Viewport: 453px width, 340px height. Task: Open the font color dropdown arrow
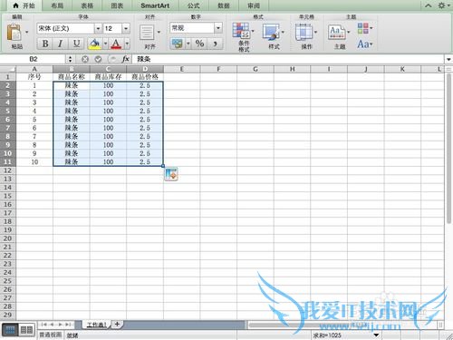tap(127, 44)
